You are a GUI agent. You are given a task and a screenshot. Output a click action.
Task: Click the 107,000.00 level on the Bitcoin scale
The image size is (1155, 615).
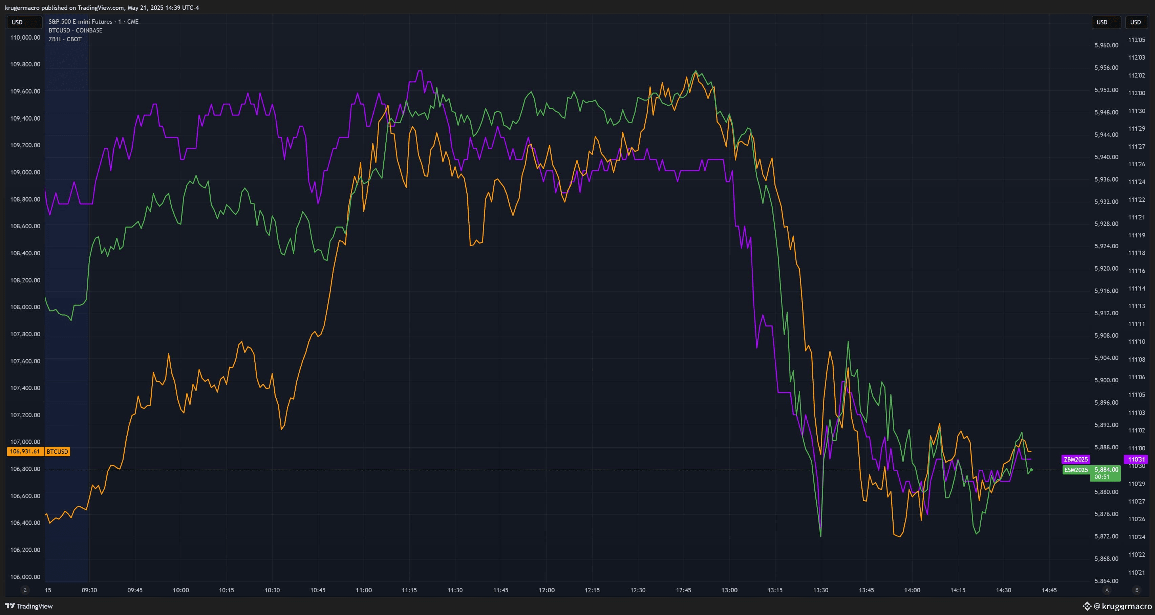click(x=25, y=442)
